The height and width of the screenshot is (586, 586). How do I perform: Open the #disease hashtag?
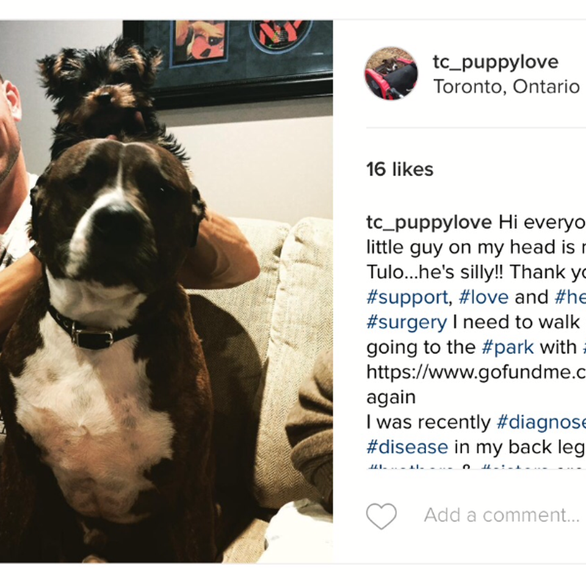pyautogui.click(x=407, y=447)
